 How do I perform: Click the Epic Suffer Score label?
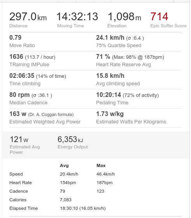(168, 26)
